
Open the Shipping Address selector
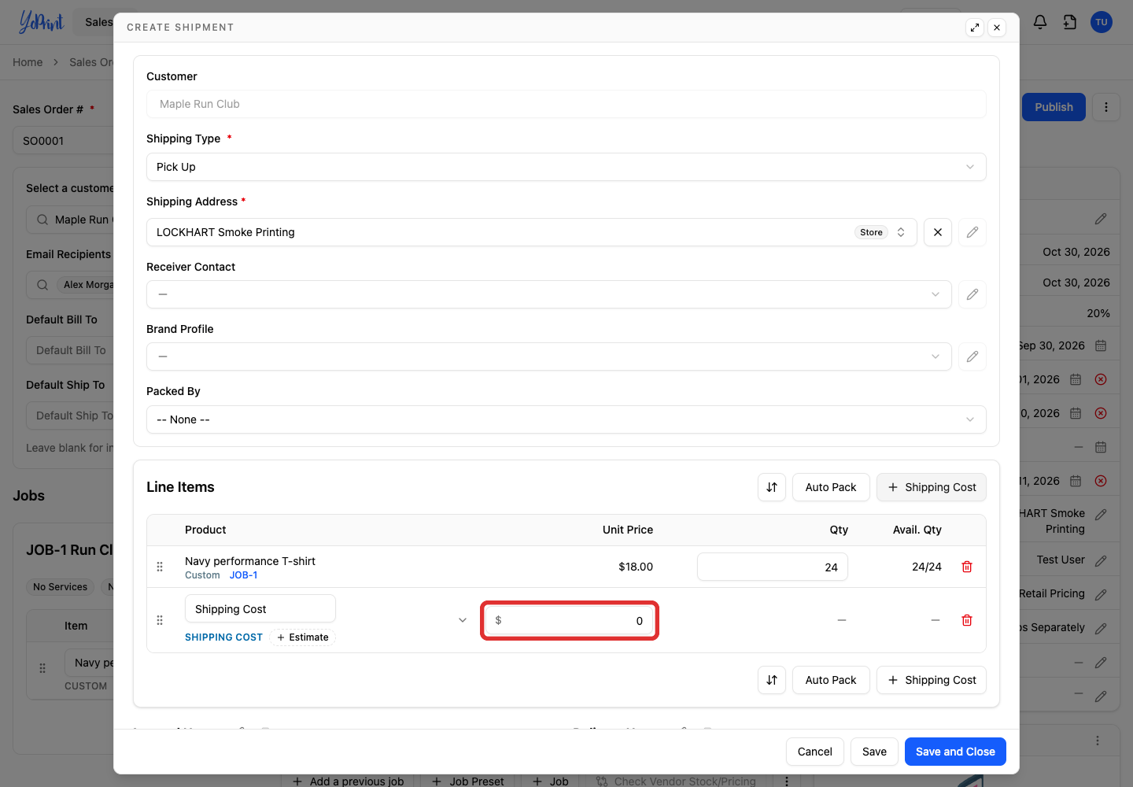(x=532, y=232)
